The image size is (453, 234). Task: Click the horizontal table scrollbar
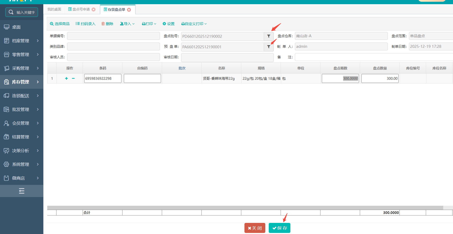(245, 208)
